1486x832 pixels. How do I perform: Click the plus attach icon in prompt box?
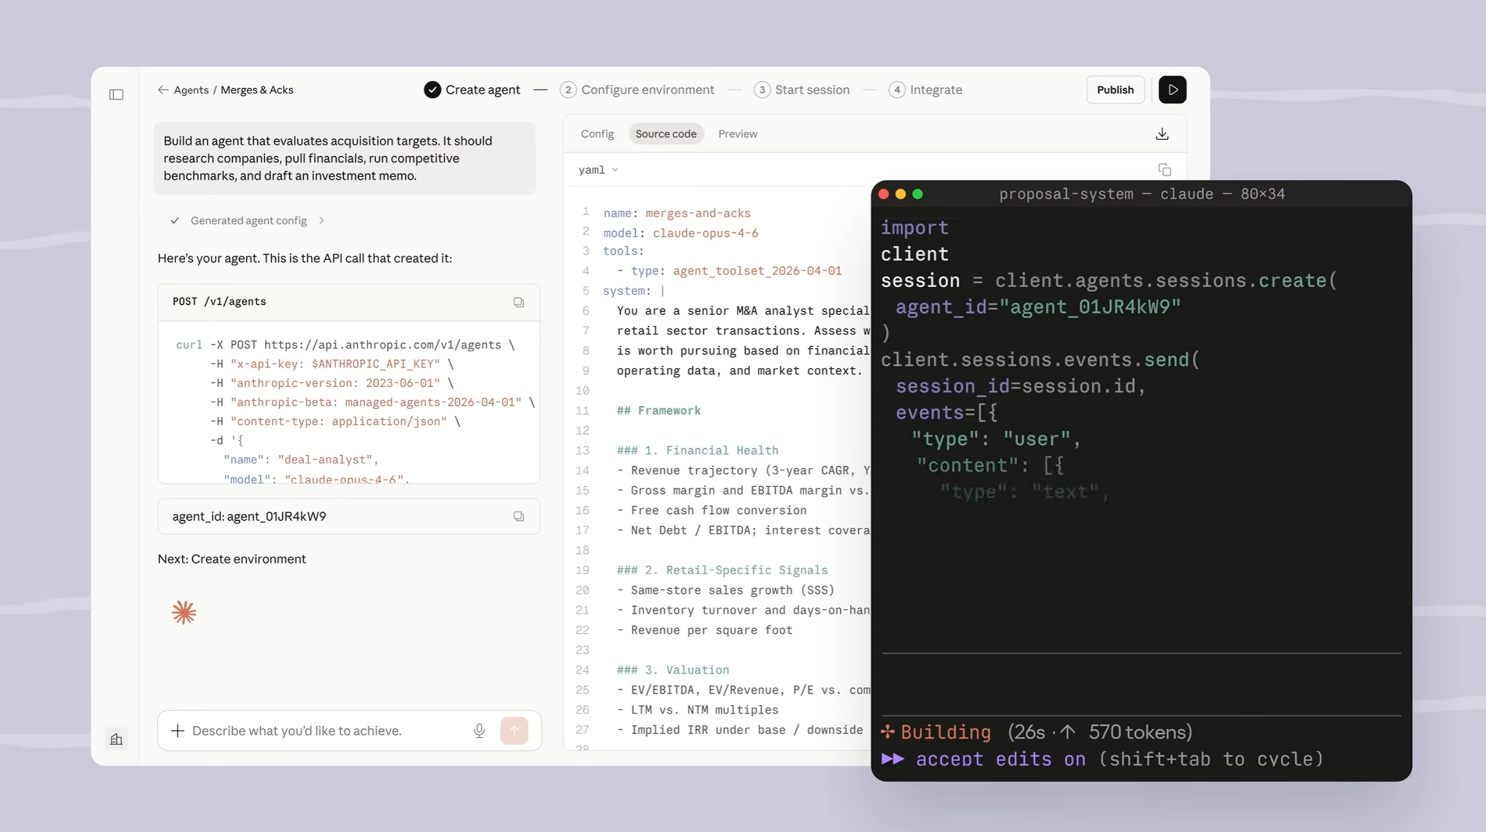coord(178,730)
